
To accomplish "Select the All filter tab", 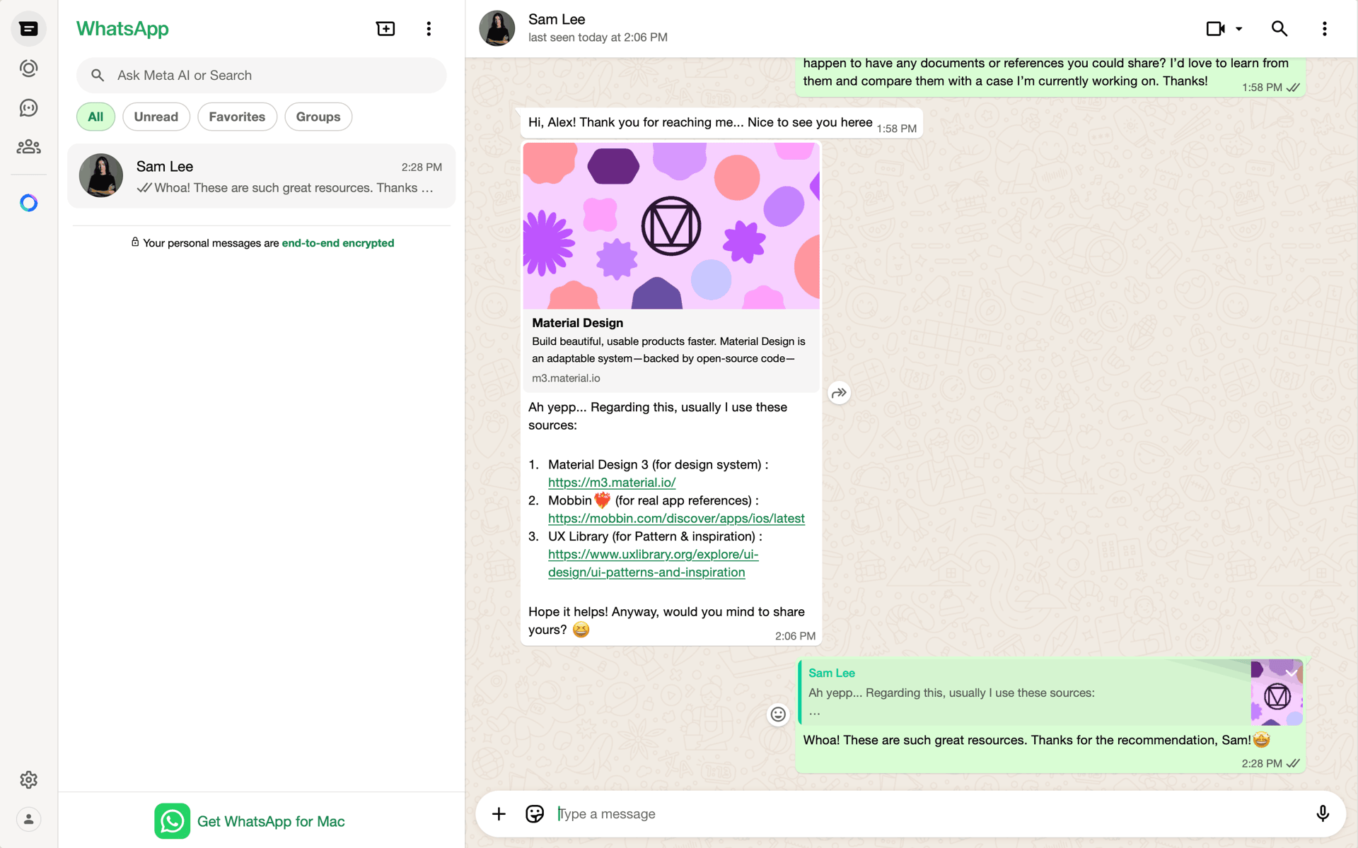I will coord(95,117).
